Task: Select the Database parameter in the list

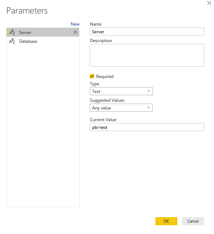Action: pyautogui.click(x=43, y=41)
